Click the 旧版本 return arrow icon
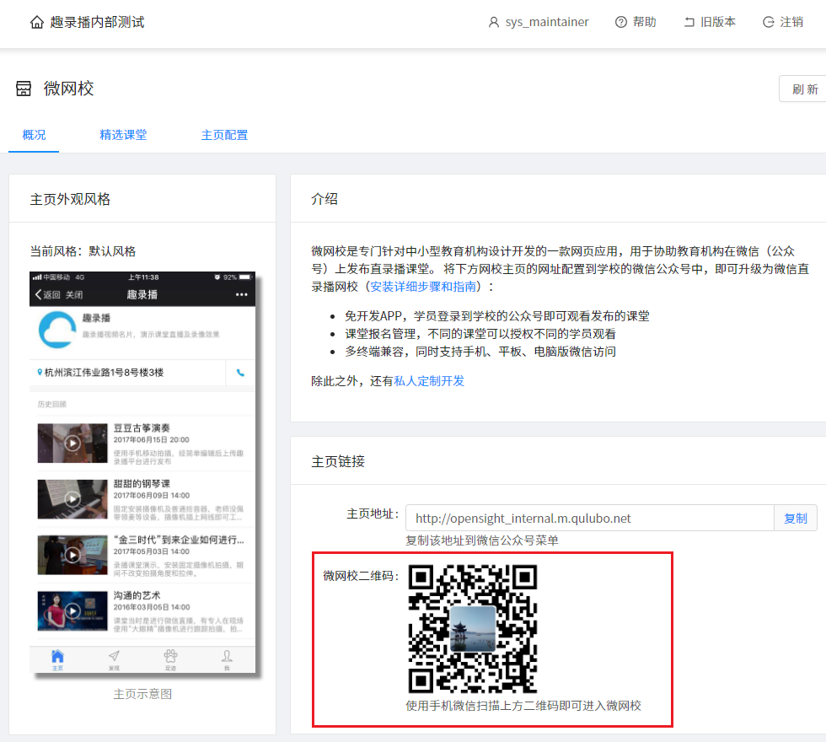The height and width of the screenshot is (742, 826). pyautogui.click(x=689, y=22)
